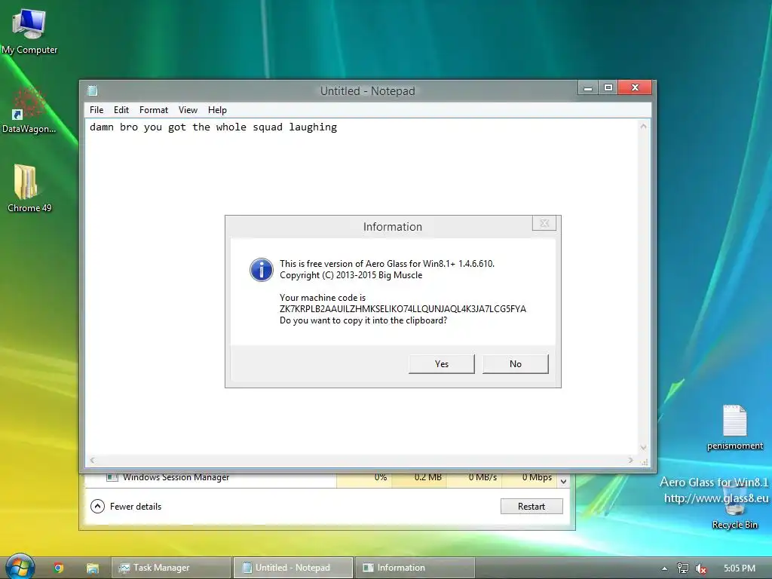The width and height of the screenshot is (772, 579).
Task: Open Notepad's Help menu
Action: coord(217,110)
